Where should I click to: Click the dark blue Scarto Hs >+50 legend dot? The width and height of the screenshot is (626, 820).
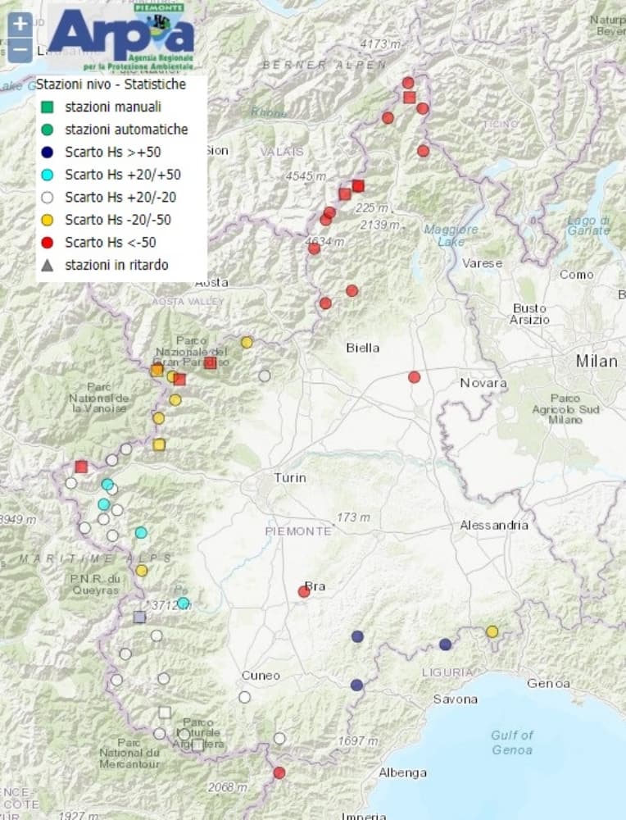48,152
